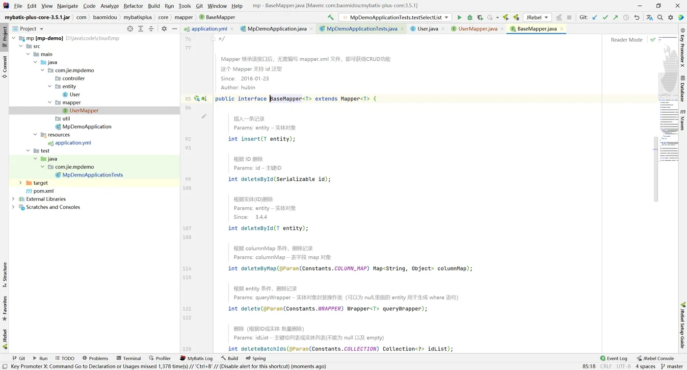The width and height of the screenshot is (687, 370).
Task: Open IDE settings gear in main toolbar
Action: tap(670, 17)
